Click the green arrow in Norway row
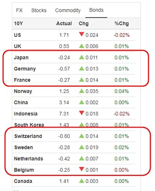This screenshot has height=191, width=155. (81, 91)
